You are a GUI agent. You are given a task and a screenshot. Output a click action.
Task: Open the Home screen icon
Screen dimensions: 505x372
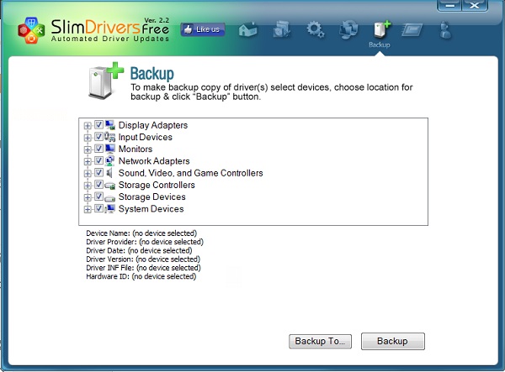tap(247, 30)
